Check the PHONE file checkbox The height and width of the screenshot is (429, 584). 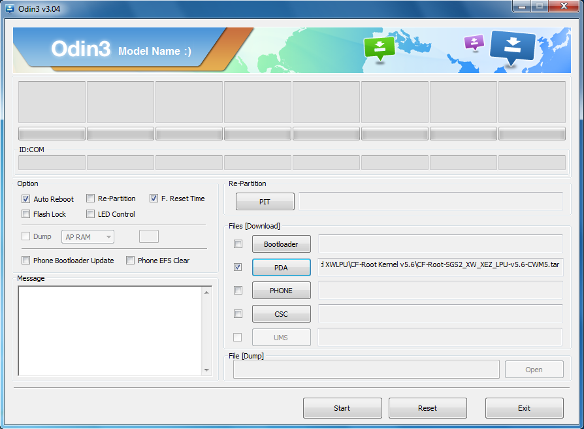[x=238, y=290]
